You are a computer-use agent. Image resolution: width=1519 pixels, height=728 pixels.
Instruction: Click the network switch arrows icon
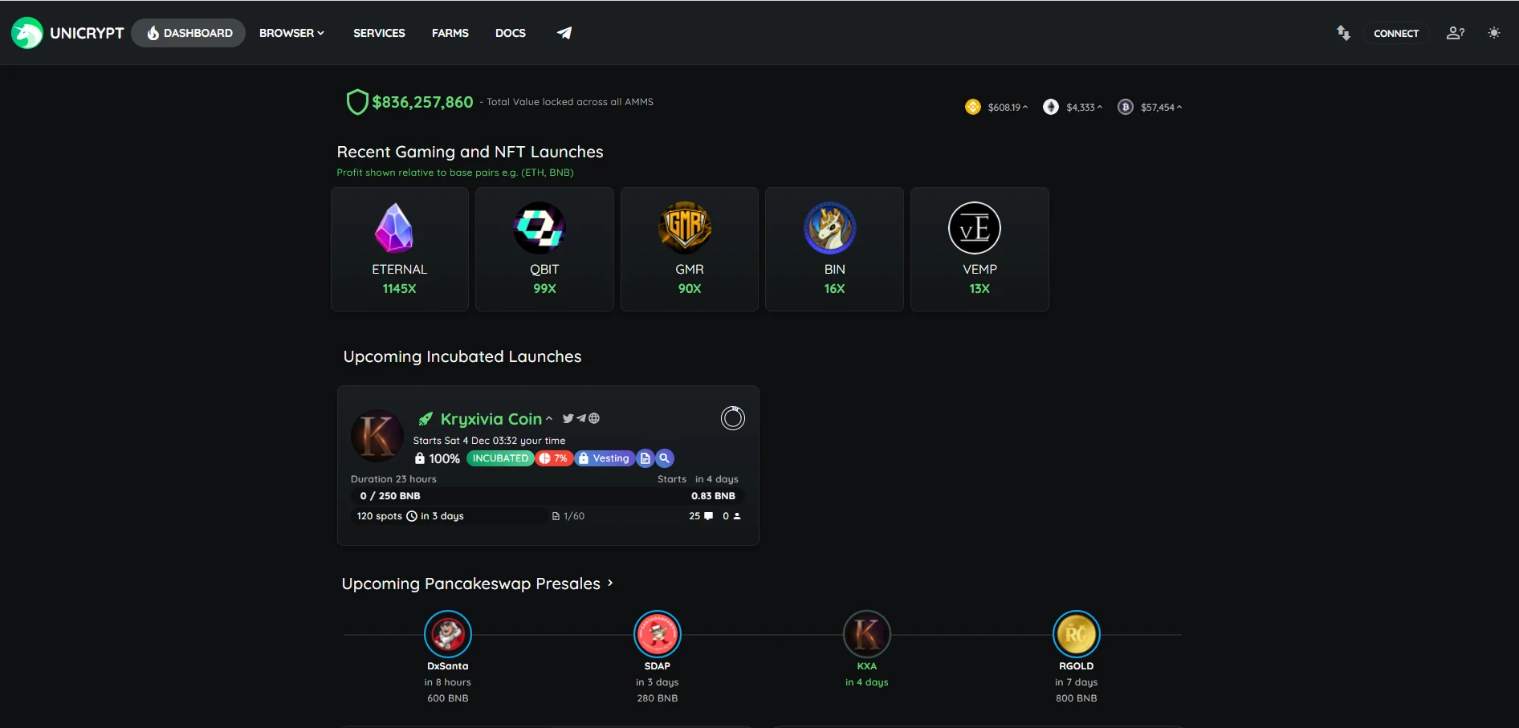click(x=1343, y=33)
